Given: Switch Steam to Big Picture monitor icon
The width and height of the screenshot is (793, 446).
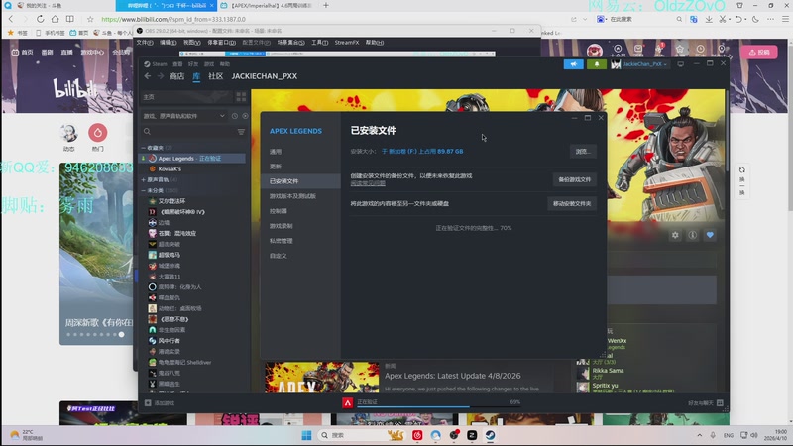Looking at the screenshot, I should pyautogui.click(x=681, y=64).
